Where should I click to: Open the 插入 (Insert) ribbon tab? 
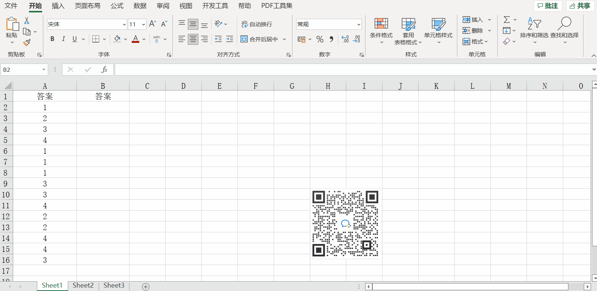58,6
